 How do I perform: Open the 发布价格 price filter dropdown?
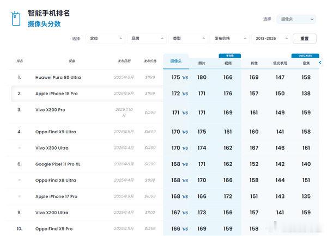point(229,39)
